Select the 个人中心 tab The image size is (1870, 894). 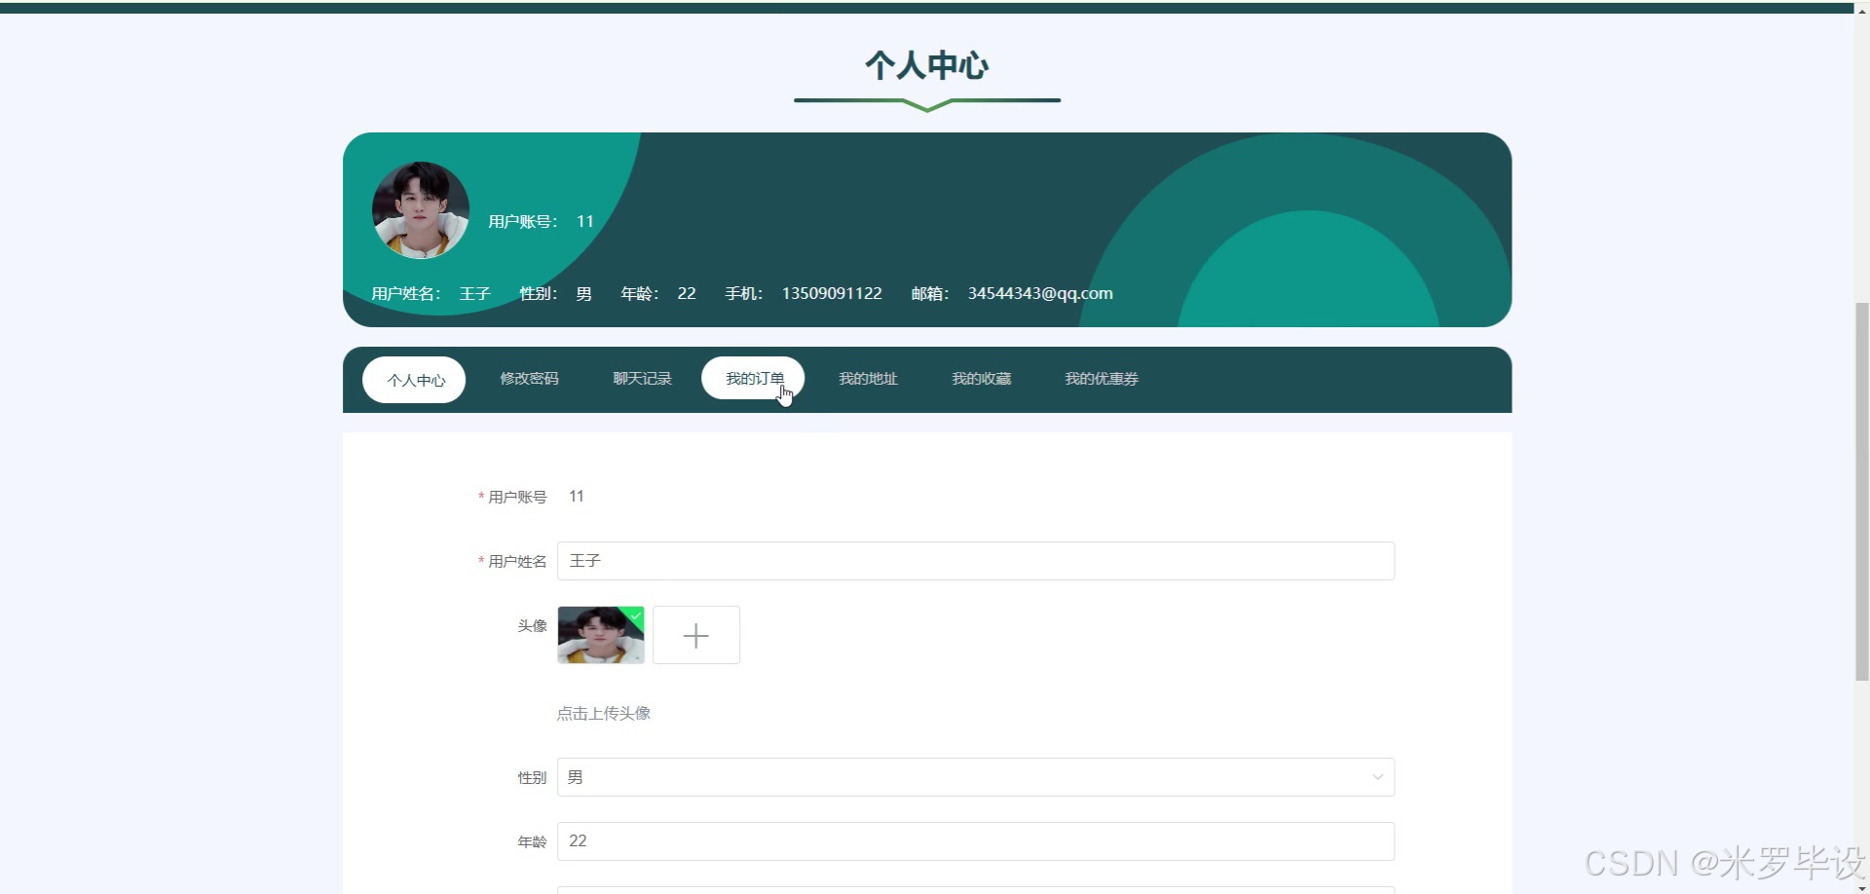point(413,380)
